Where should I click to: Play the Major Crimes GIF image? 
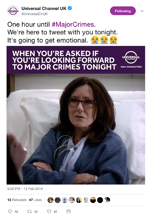click(x=76, y=115)
